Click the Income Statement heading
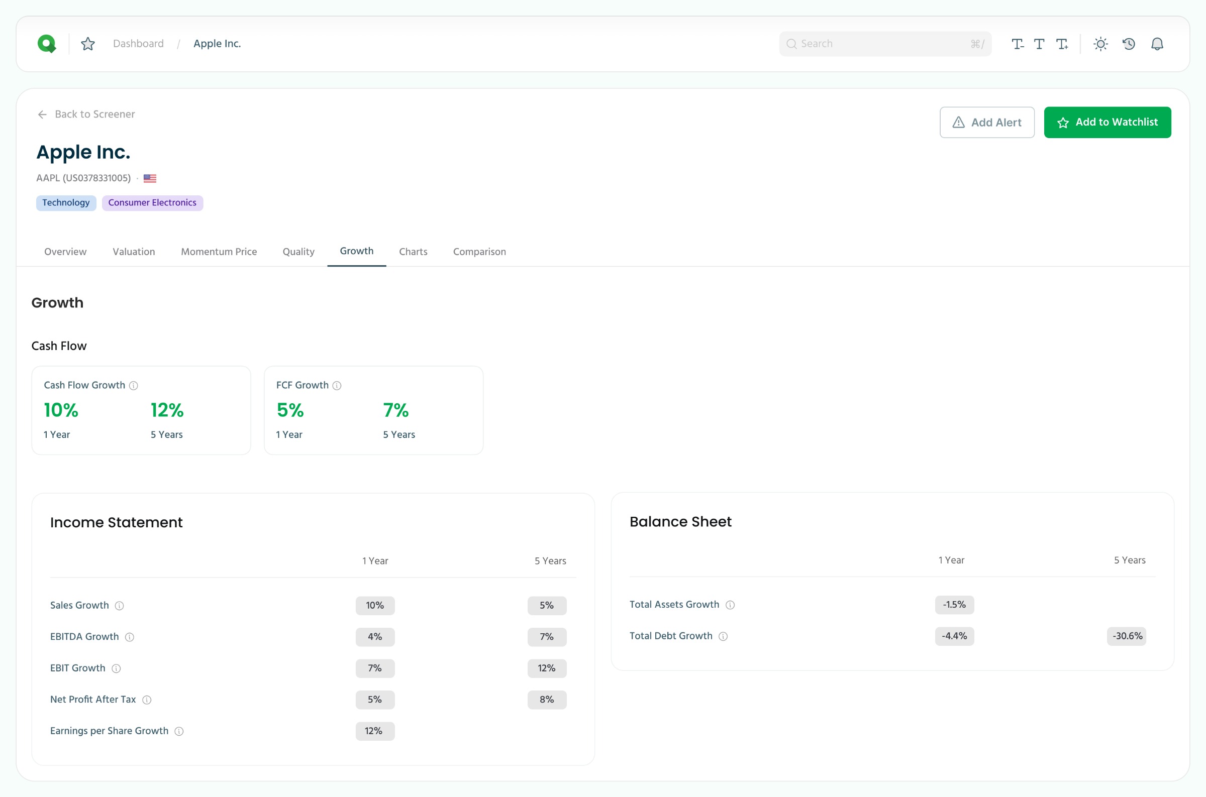Screen dimensions: 1206x797 tap(117, 522)
